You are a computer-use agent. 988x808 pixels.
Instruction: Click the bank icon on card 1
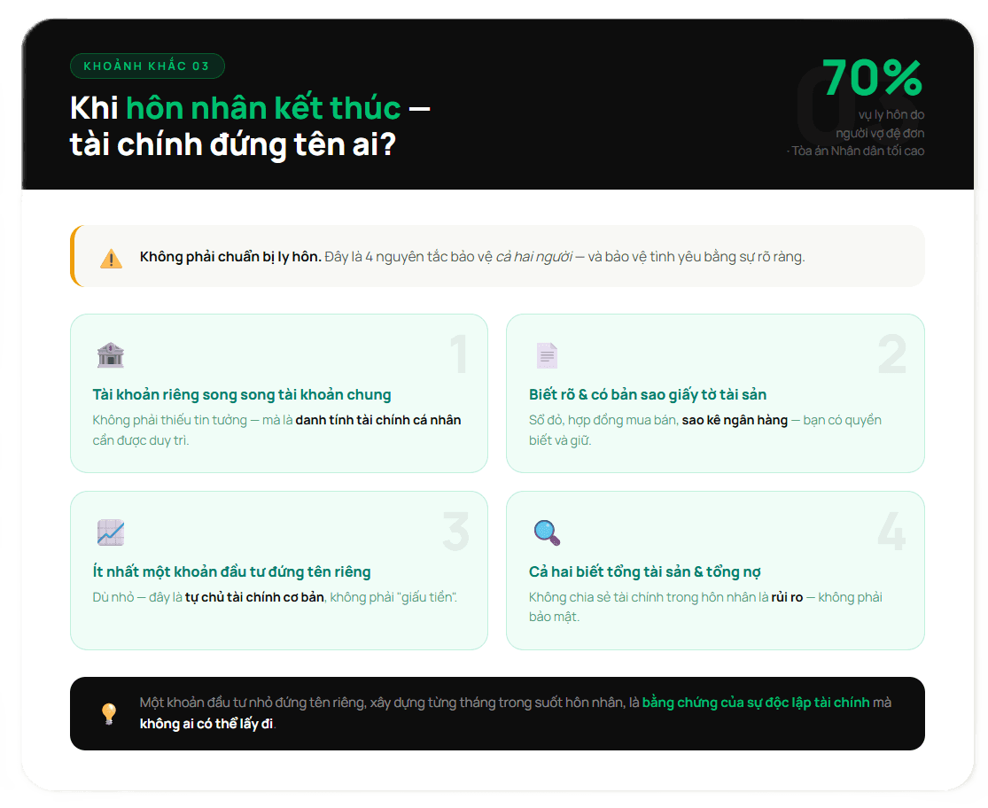coord(110,355)
